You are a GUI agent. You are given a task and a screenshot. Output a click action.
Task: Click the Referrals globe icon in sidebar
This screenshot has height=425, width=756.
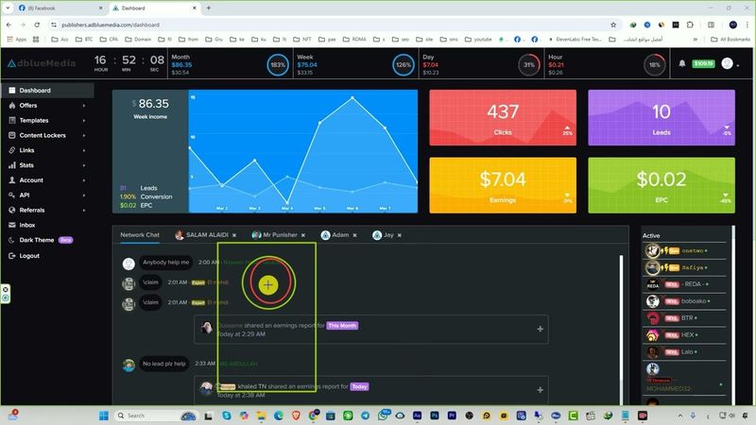pyautogui.click(x=11, y=210)
